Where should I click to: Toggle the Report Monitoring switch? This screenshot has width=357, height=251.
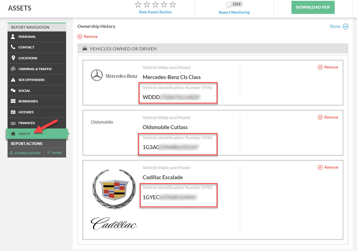(x=234, y=4)
